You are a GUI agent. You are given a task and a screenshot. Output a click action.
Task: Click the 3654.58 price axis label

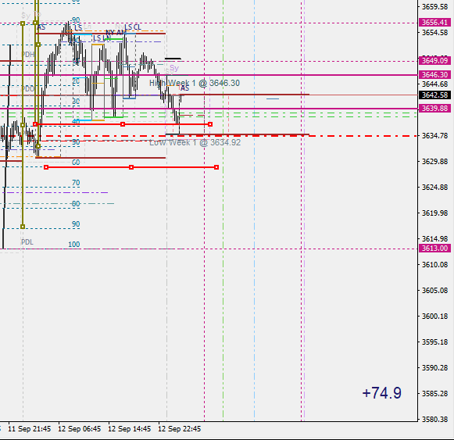tap(435, 33)
